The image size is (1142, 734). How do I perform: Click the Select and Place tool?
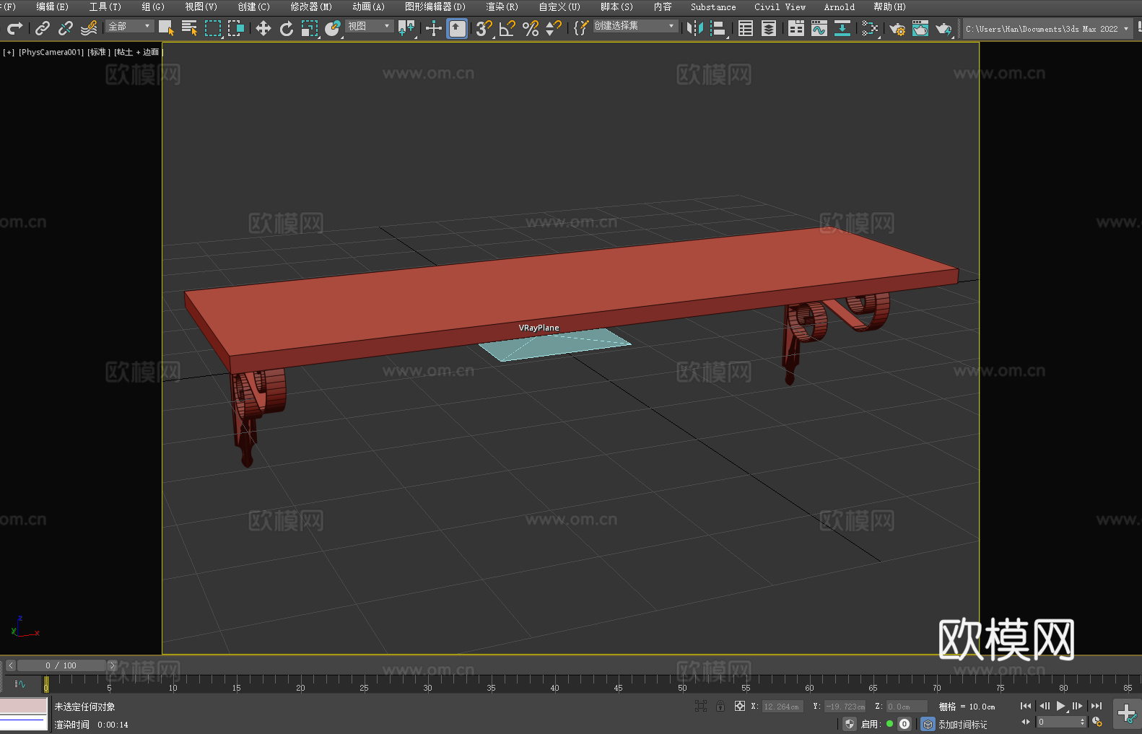pyautogui.click(x=333, y=28)
